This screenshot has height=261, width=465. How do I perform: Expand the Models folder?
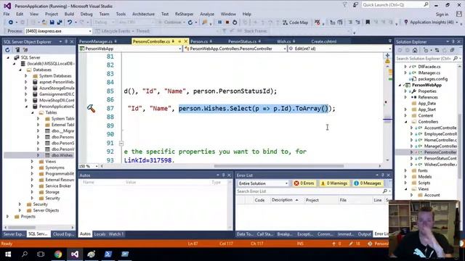tap(406, 177)
